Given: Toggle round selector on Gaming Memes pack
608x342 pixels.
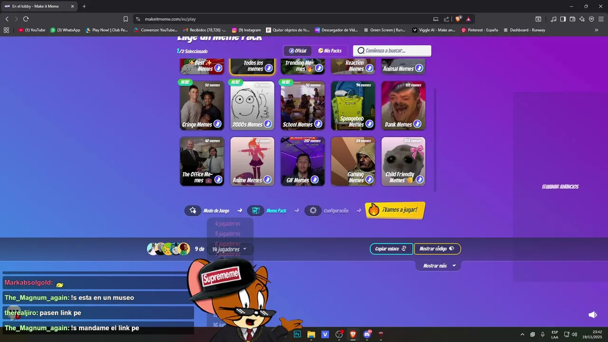Looking at the screenshot, I should point(369,180).
